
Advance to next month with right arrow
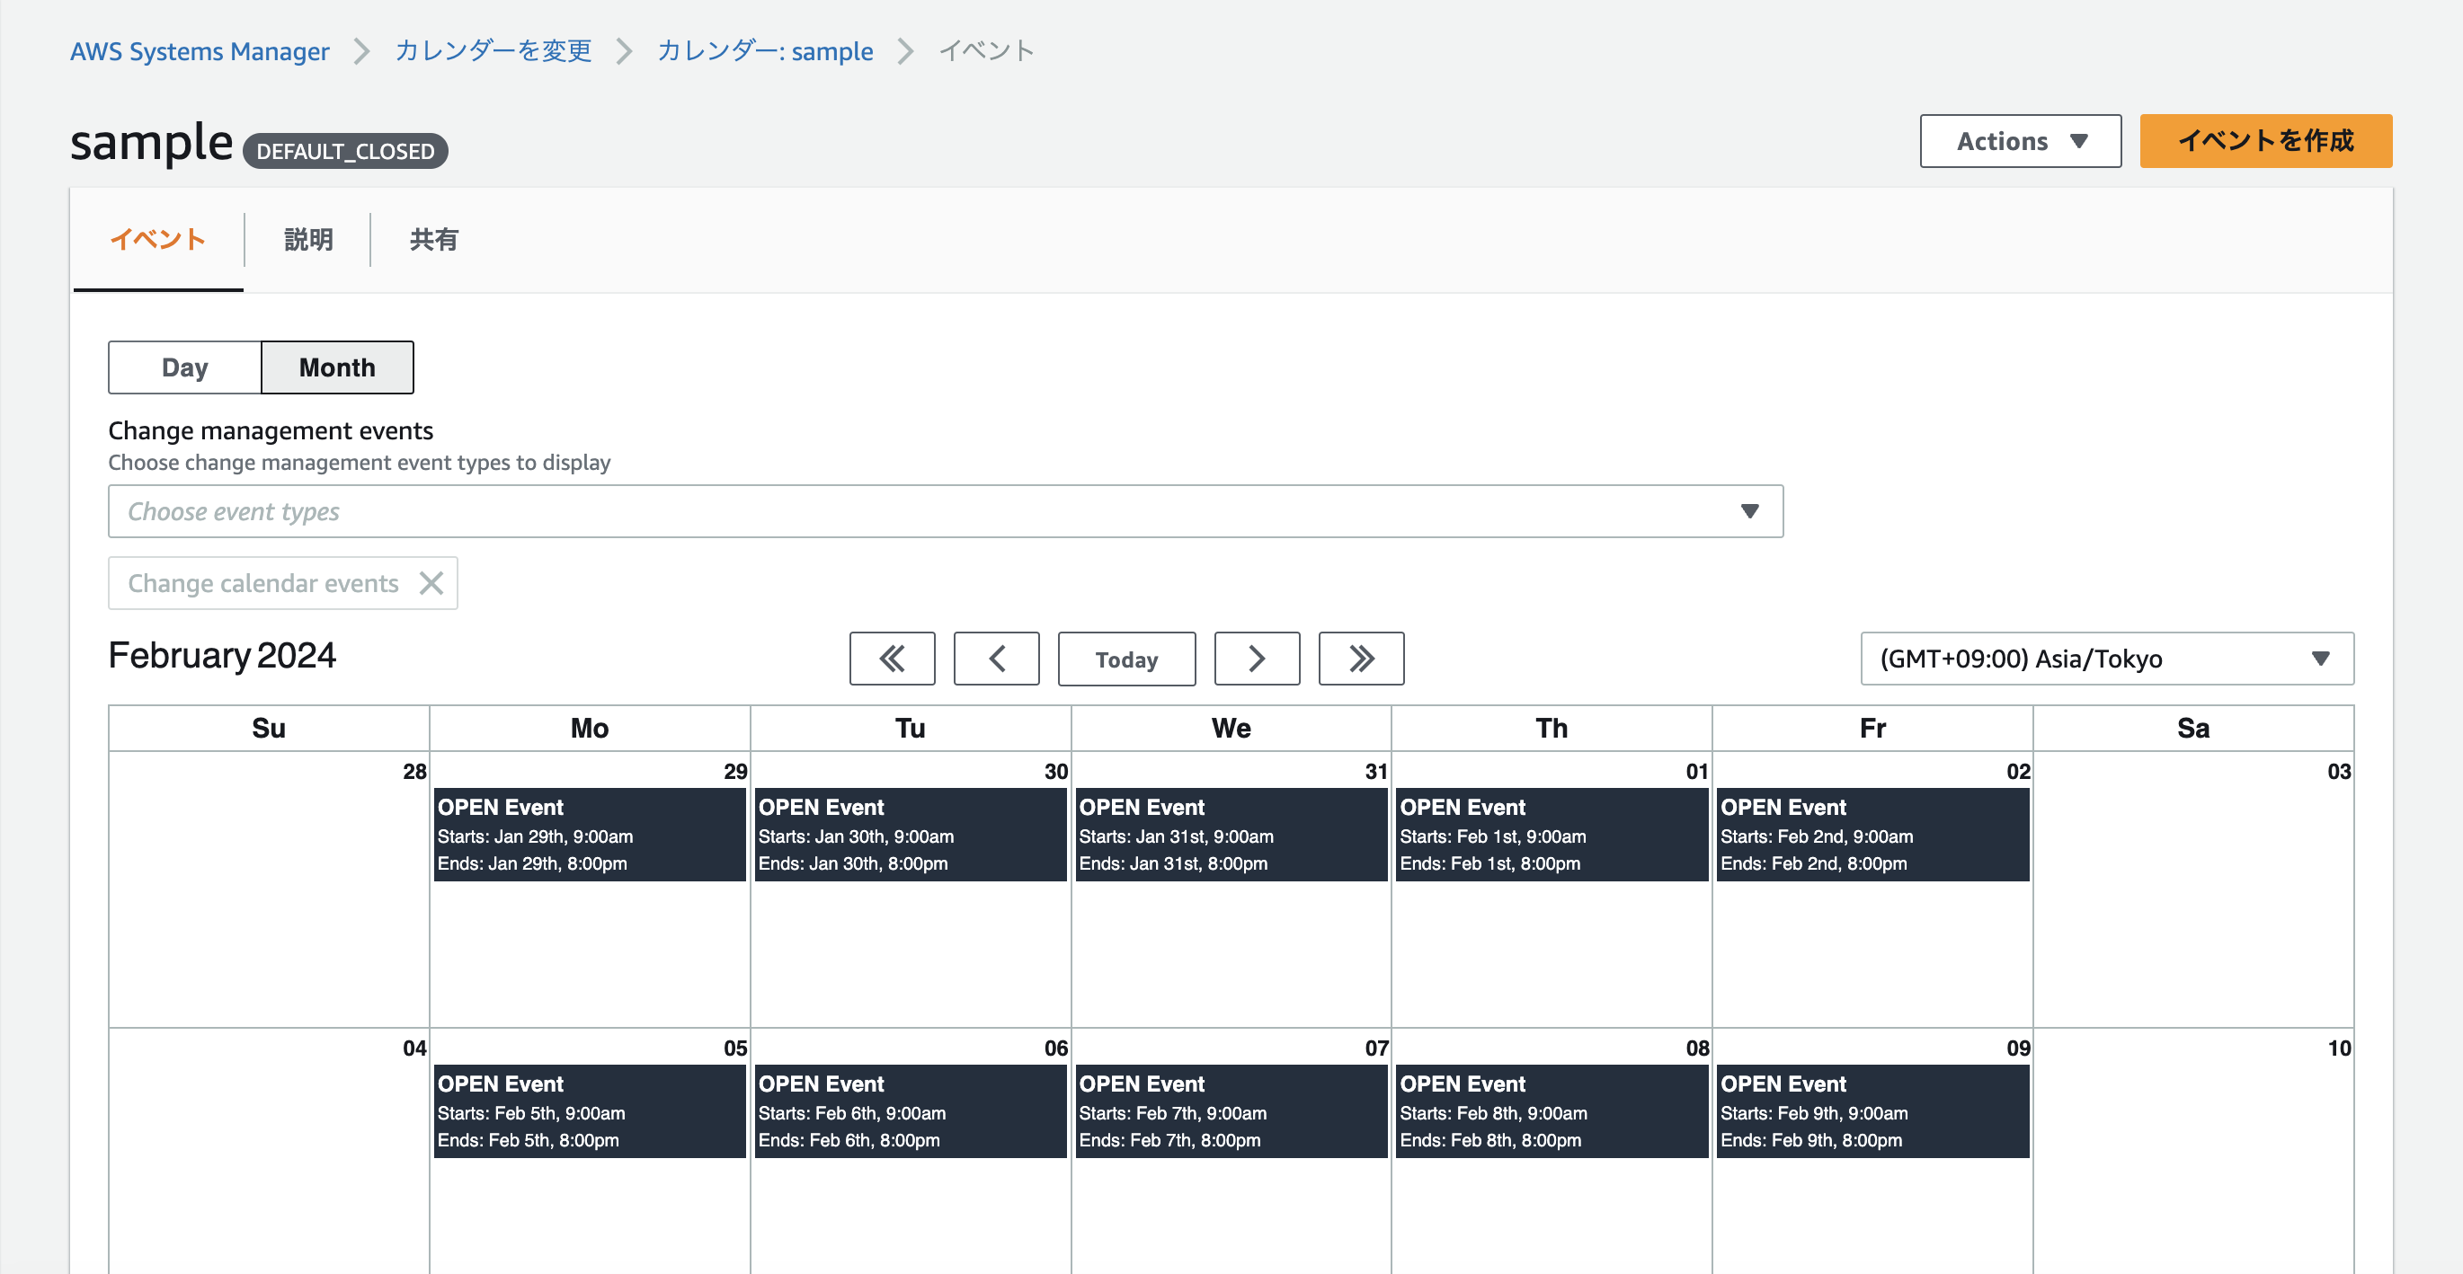click(1256, 659)
